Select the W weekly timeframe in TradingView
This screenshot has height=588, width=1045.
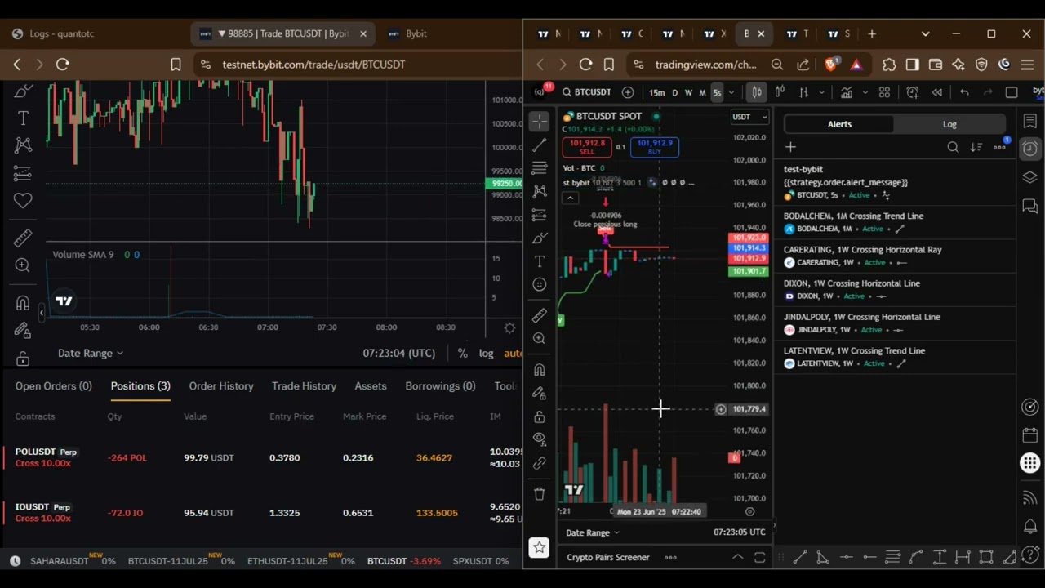coord(688,92)
